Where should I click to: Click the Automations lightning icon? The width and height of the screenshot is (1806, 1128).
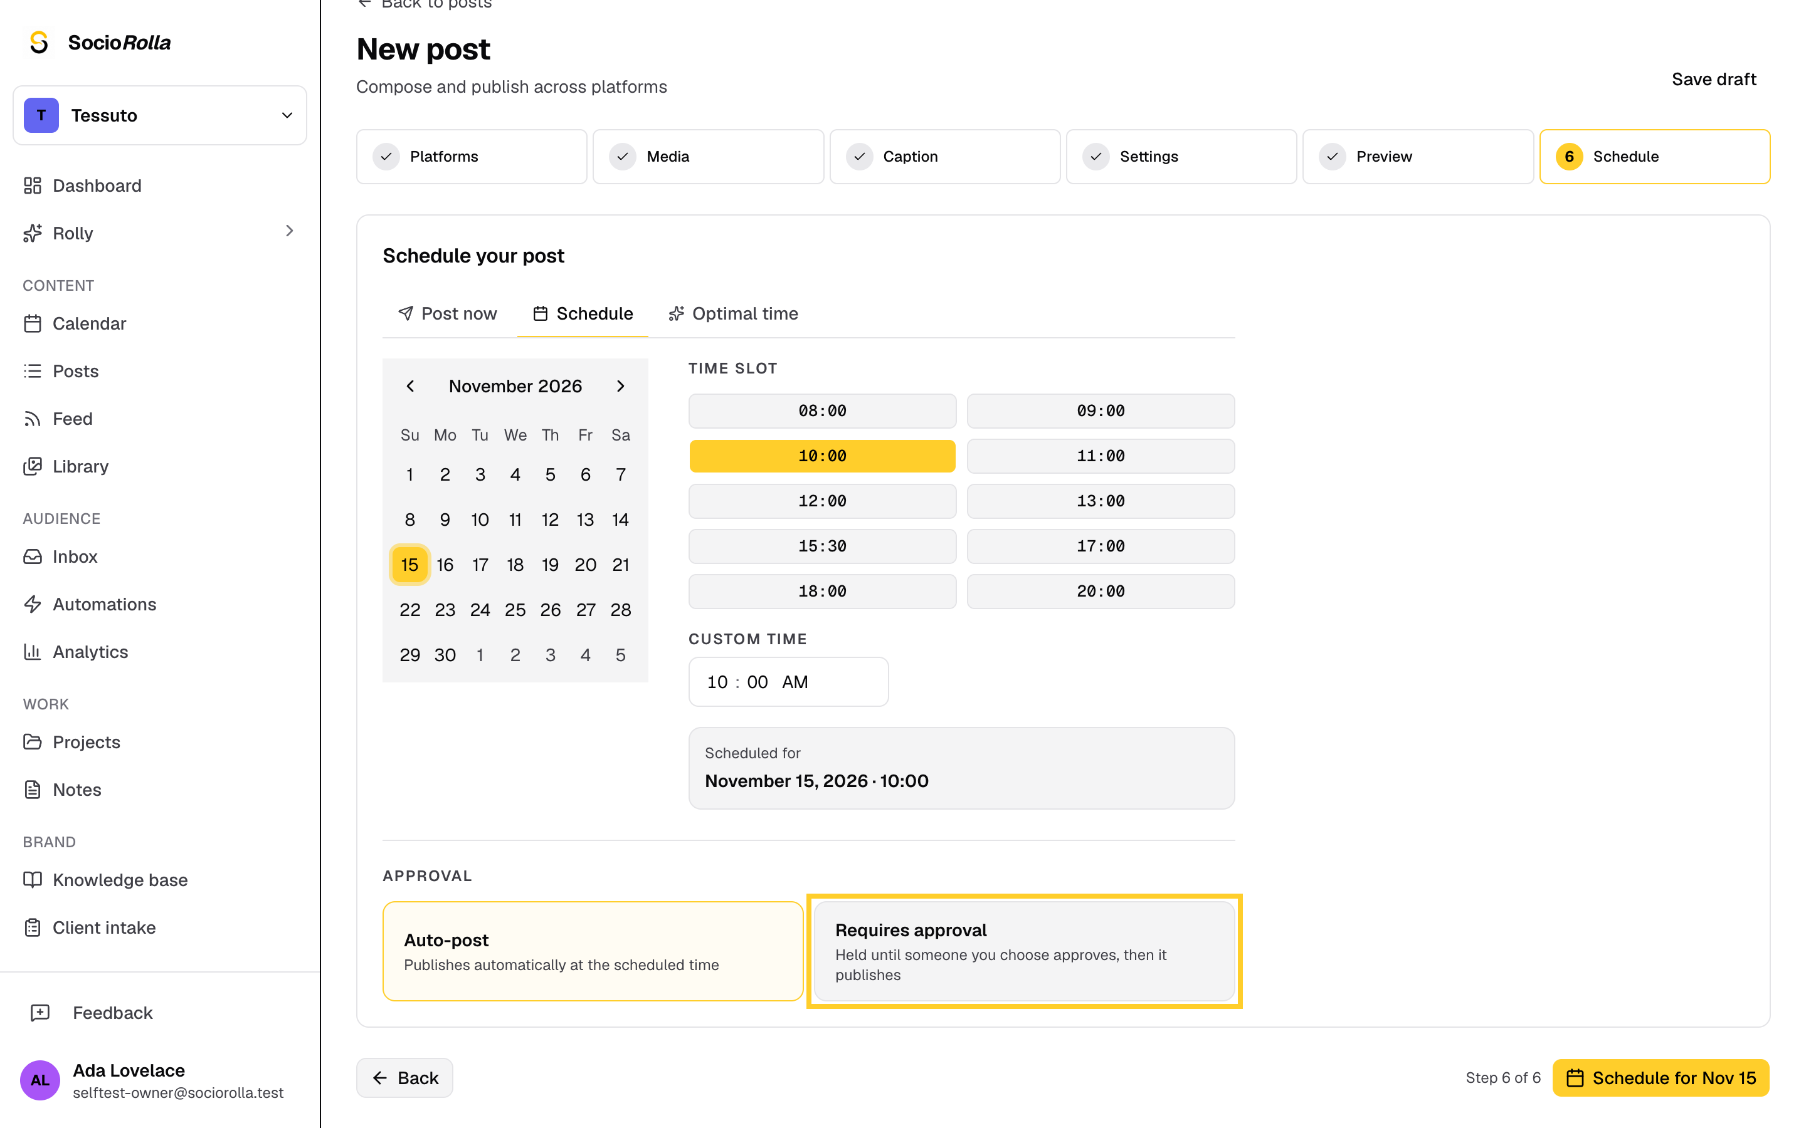click(32, 605)
